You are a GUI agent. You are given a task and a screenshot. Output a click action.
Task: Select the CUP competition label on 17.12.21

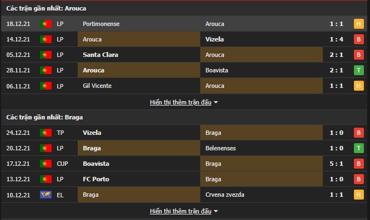[62, 164]
